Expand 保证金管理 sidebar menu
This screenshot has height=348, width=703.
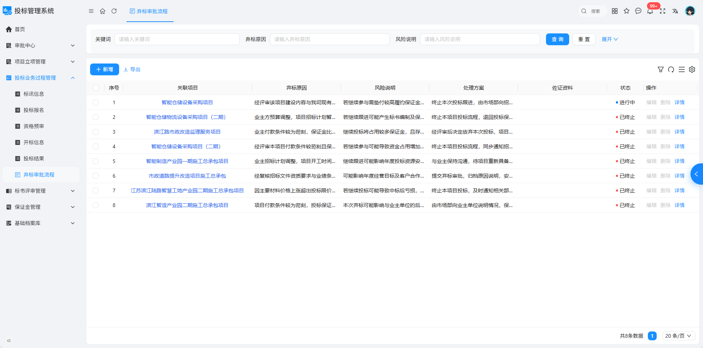[x=41, y=207]
